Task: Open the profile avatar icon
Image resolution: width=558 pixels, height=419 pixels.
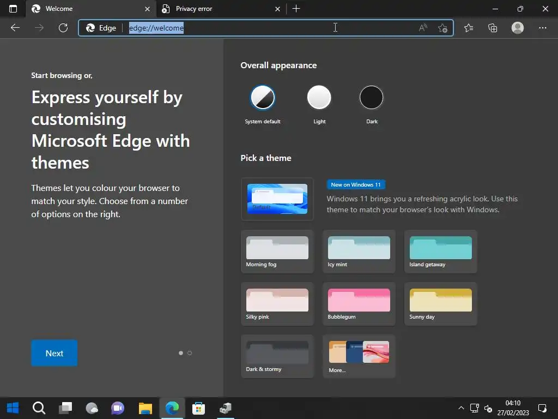Action: [518, 28]
